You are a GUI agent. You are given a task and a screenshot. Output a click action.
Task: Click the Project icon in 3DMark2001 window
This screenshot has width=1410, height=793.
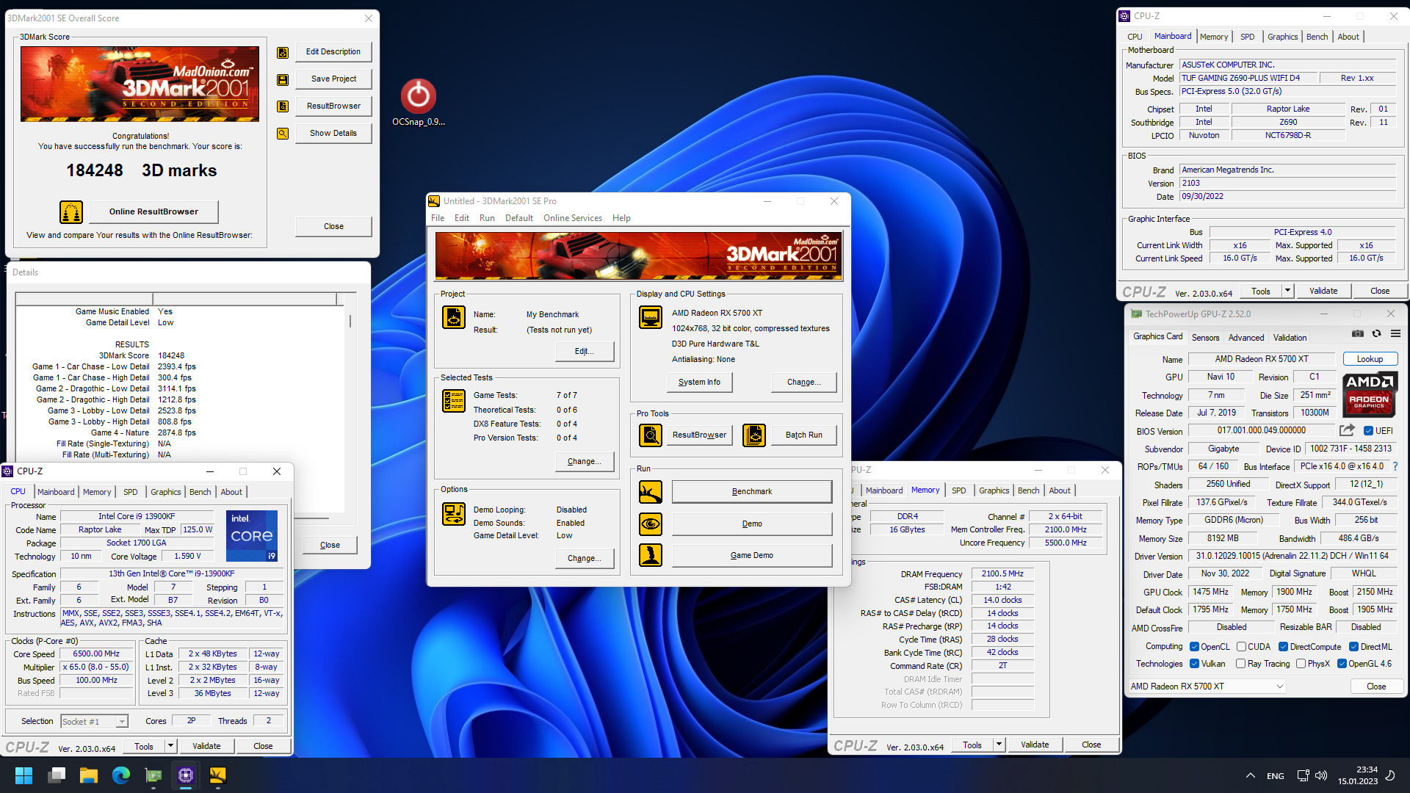[454, 317]
